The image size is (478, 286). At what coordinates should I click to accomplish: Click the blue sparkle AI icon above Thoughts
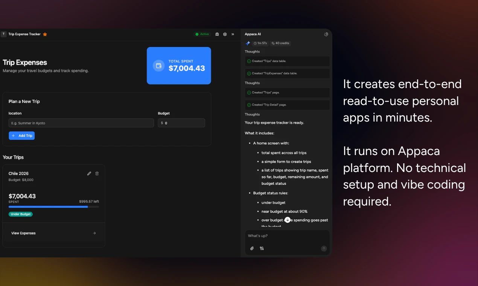click(248, 43)
